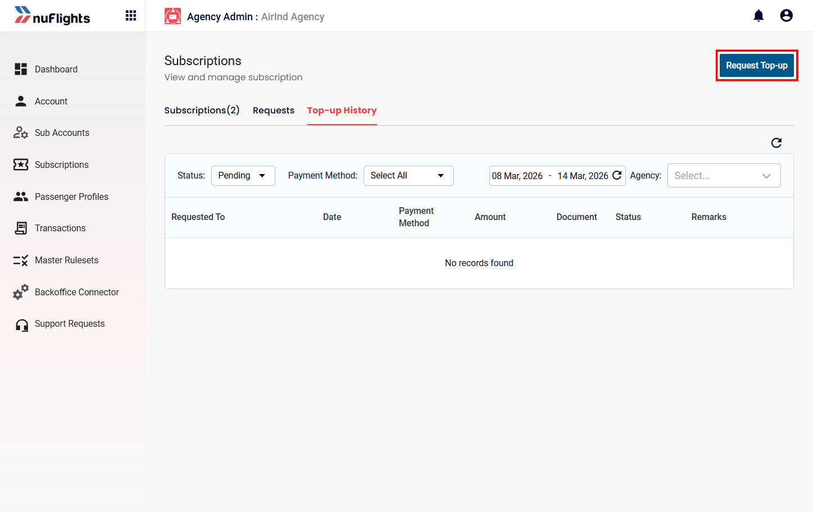Click the Transactions receipt icon
This screenshot has width=813, height=512.
21,228
